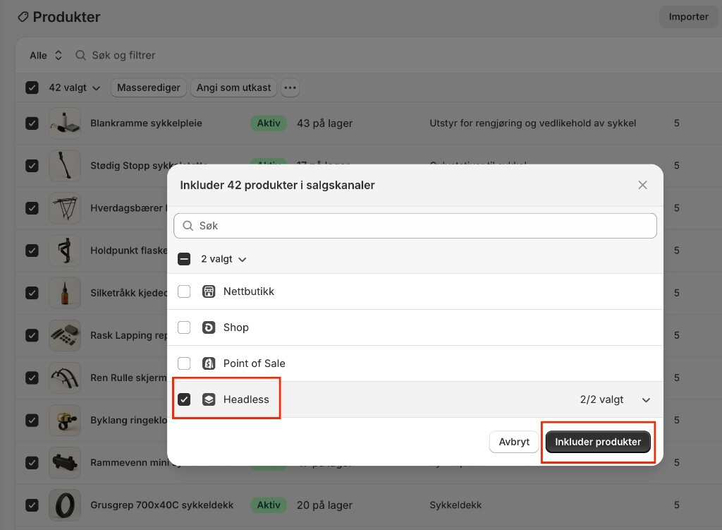Viewport: 722px width, 530px height.
Task: Close the Inkluder produkter dialog with X
Action: [x=643, y=186]
